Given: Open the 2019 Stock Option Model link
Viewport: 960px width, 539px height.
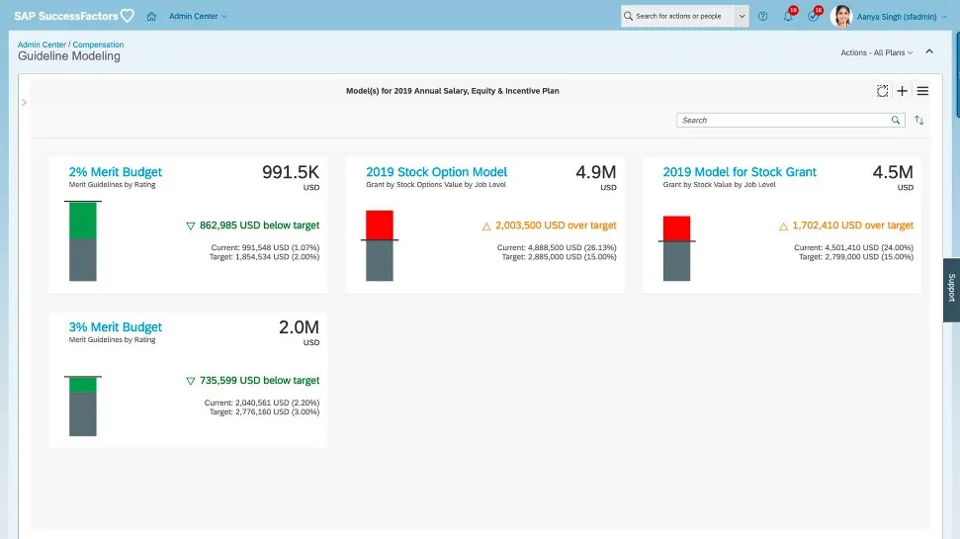Looking at the screenshot, I should [x=436, y=172].
